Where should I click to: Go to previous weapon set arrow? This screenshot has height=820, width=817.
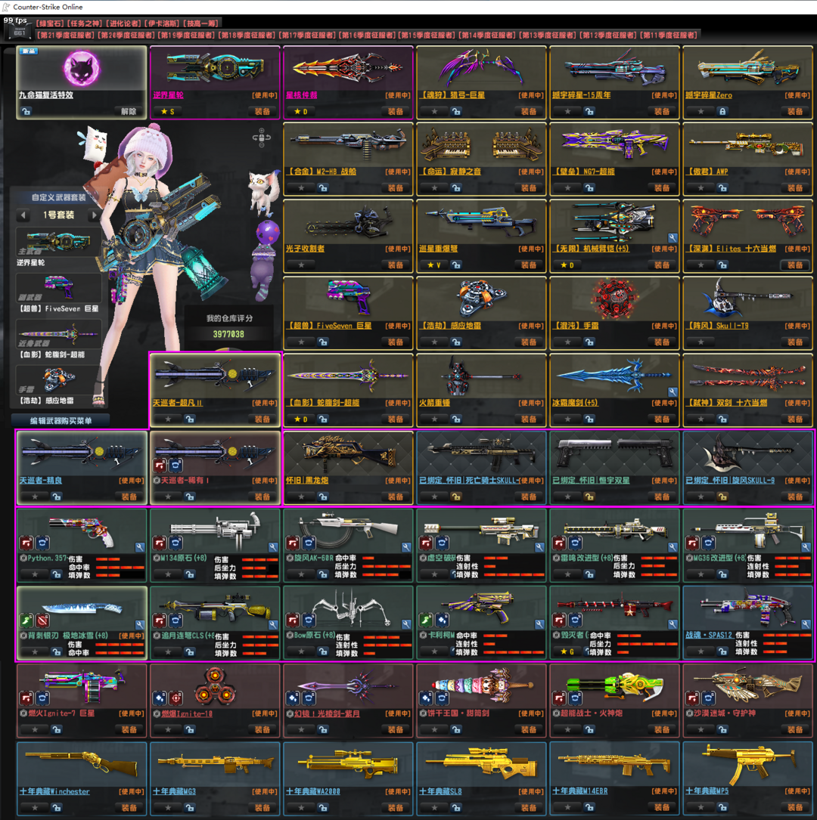click(x=23, y=215)
